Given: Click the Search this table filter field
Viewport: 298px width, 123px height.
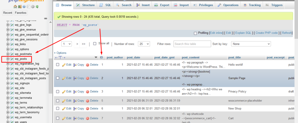Looking at the screenshot, I should pyautogui.click(x=192, y=44).
